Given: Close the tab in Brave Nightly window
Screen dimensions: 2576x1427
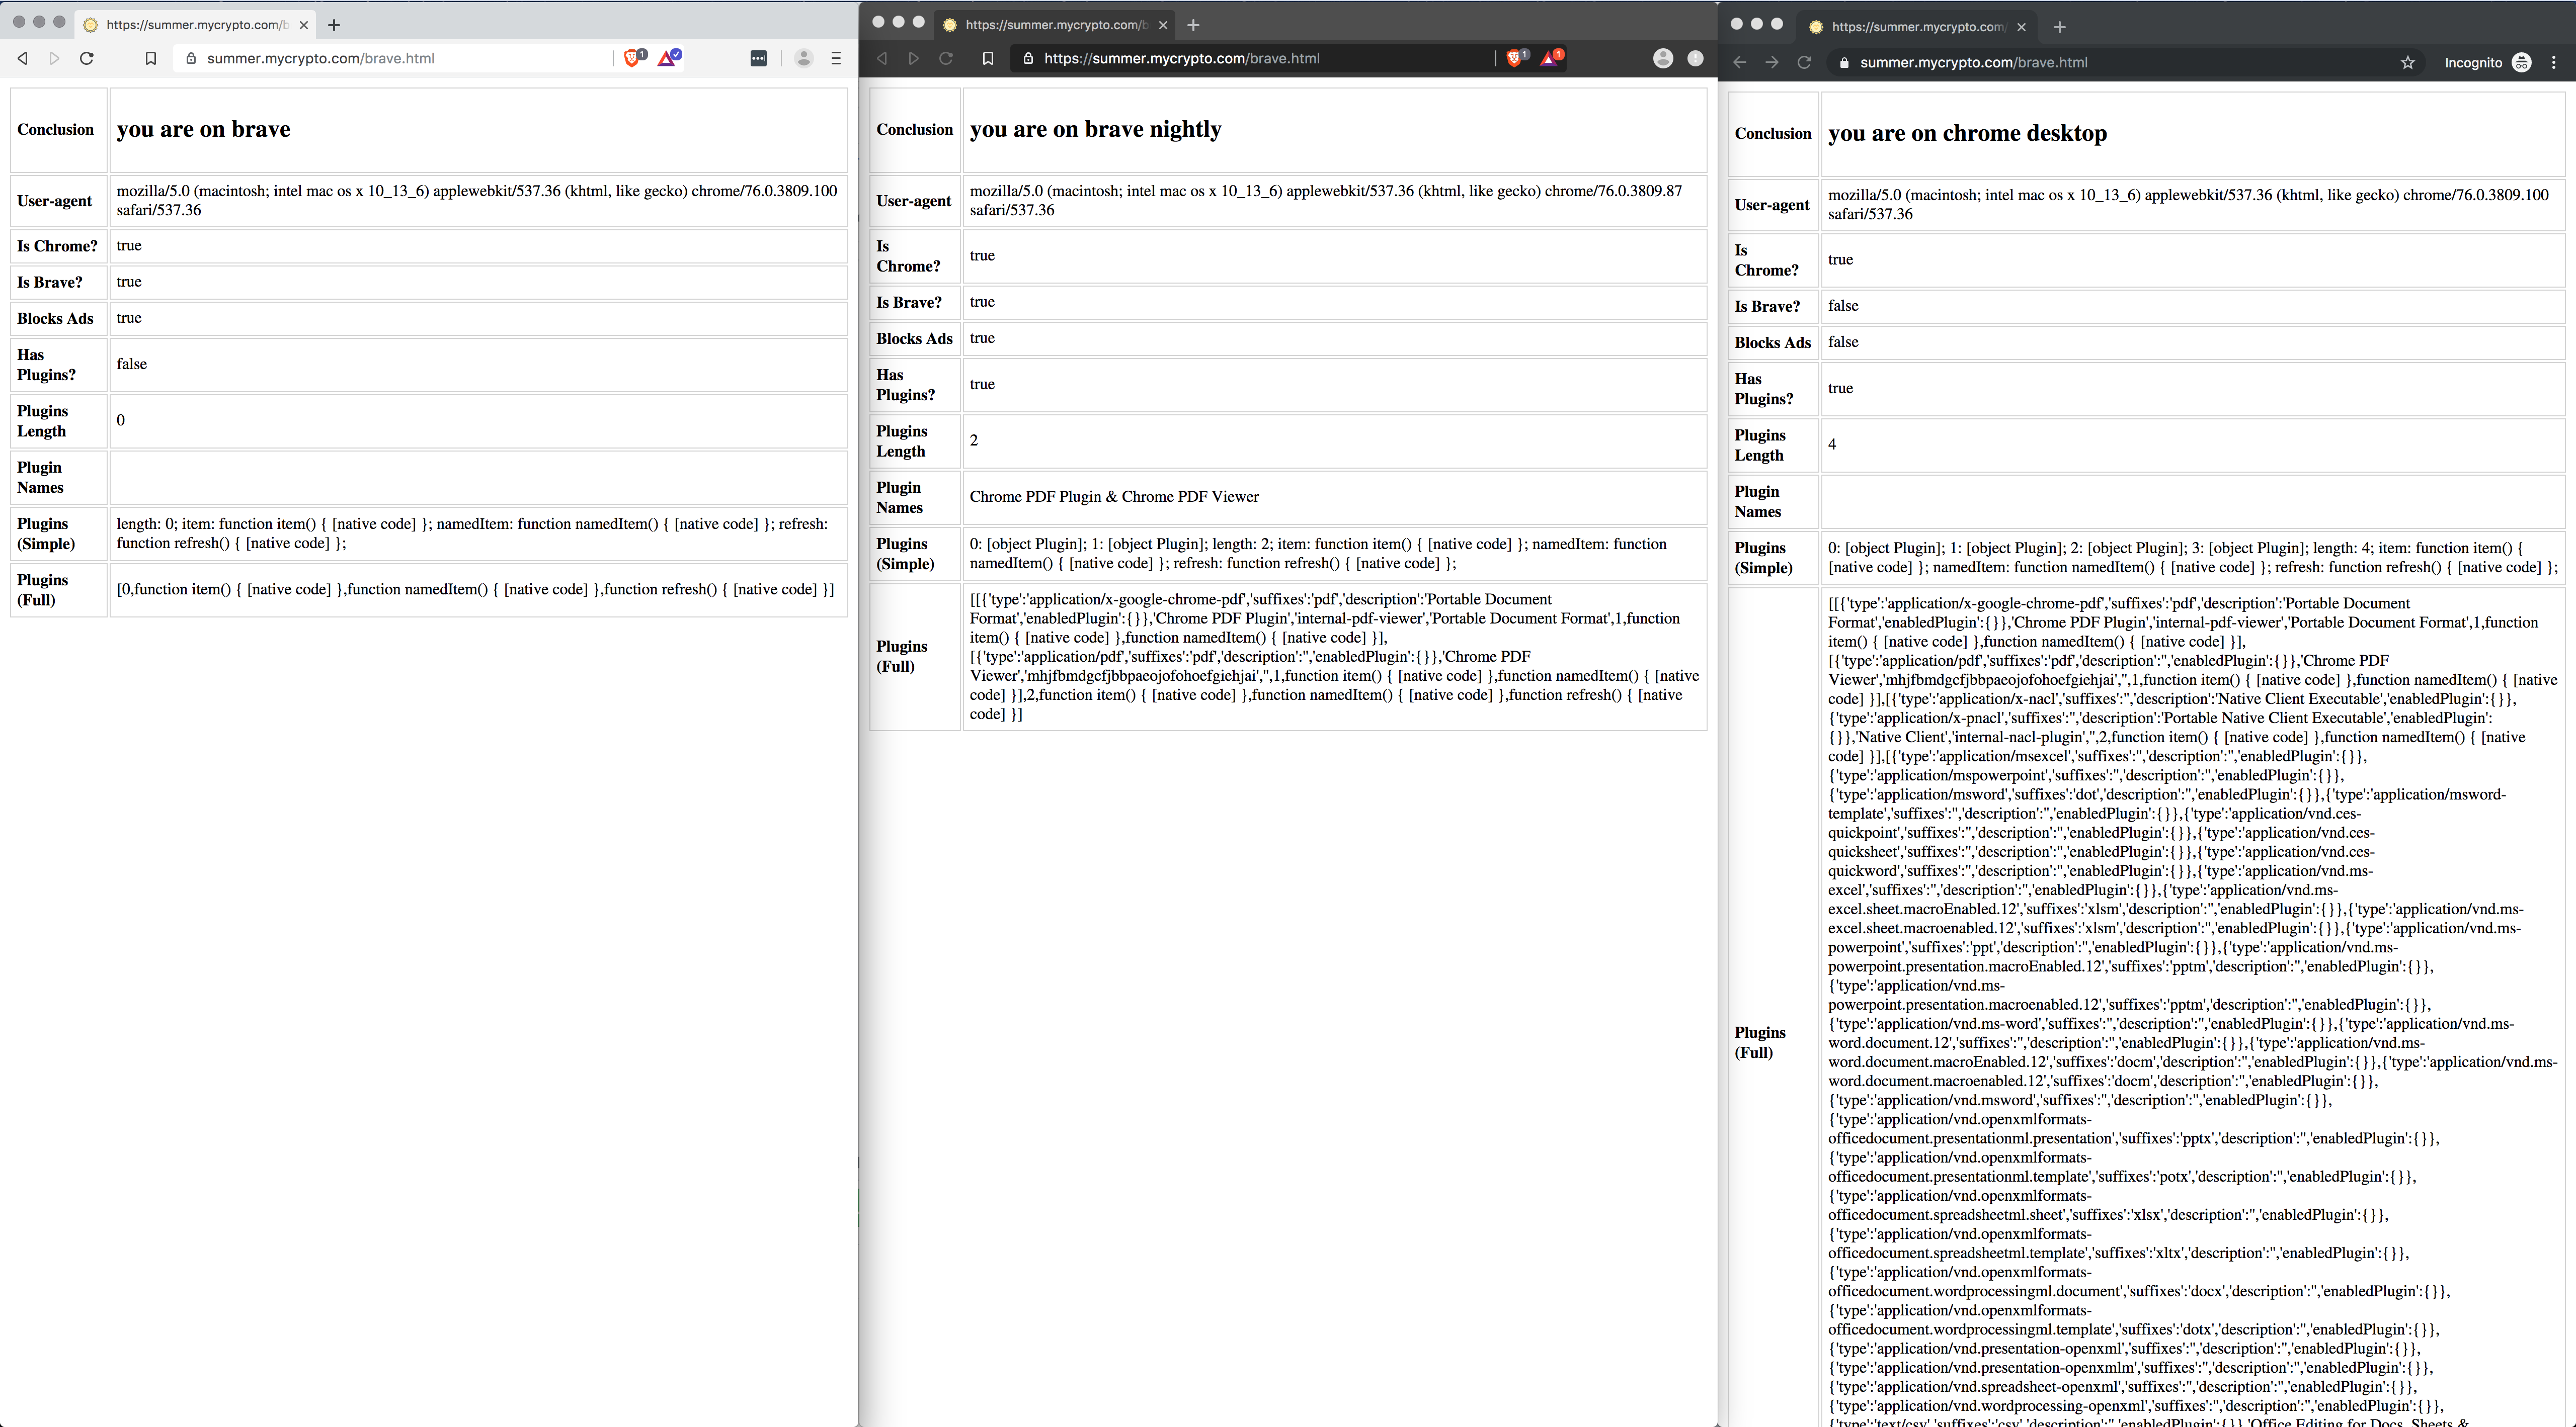Looking at the screenshot, I should [1162, 25].
